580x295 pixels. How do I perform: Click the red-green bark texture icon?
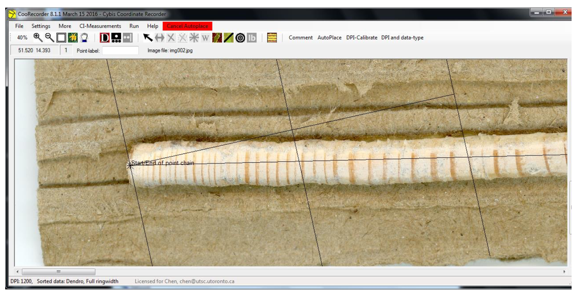coord(217,38)
